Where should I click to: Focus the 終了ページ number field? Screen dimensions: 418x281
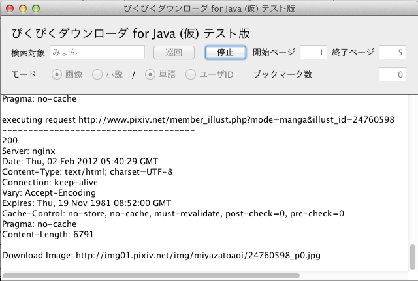pos(393,52)
